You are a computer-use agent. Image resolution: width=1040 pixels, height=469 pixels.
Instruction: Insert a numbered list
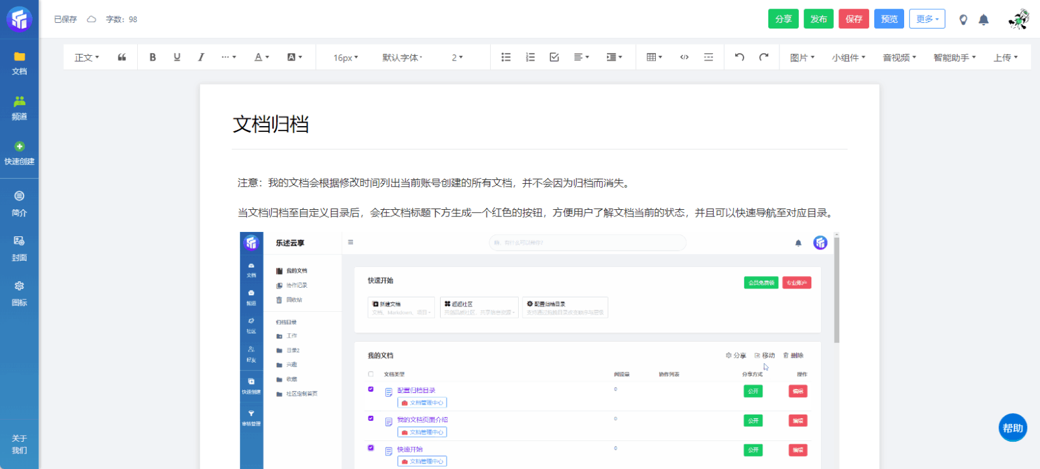pos(530,57)
